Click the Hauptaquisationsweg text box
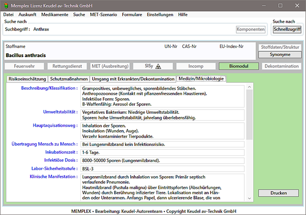Viewport: 306px width, 215px height. click(162, 131)
